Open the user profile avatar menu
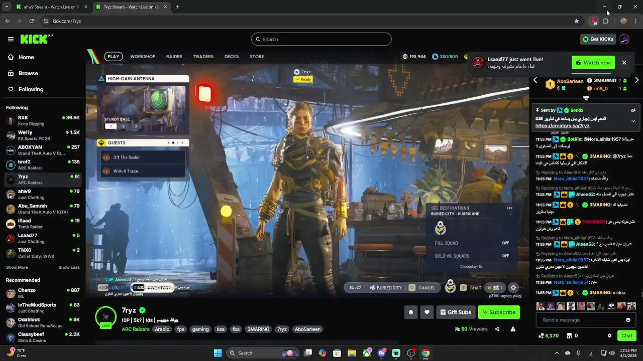The width and height of the screenshot is (643, 361). (624, 39)
